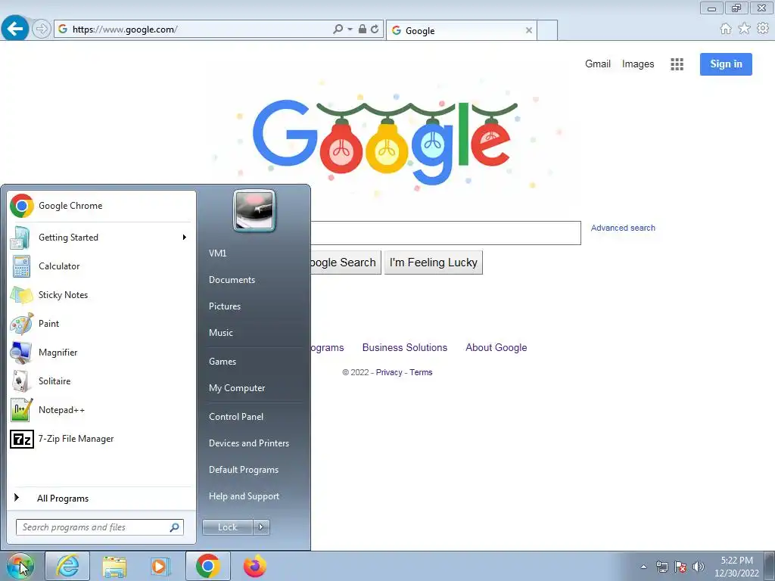Open Documents from the Start menu

click(x=232, y=280)
